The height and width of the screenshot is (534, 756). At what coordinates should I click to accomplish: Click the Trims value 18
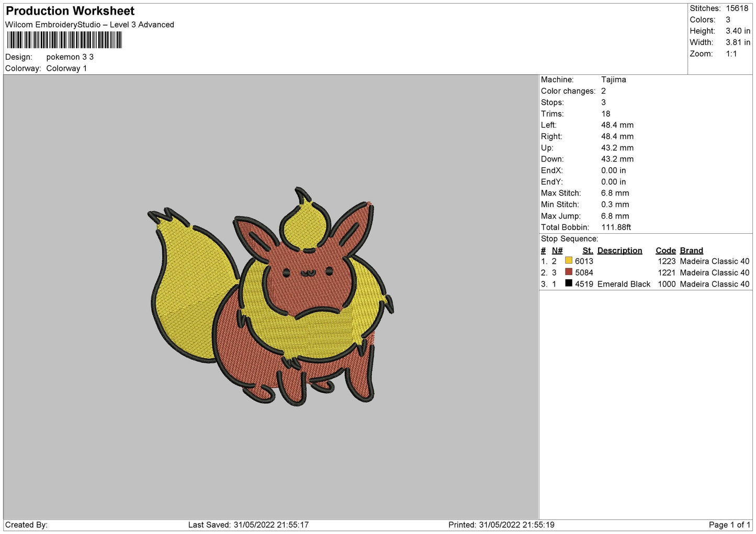pos(605,114)
